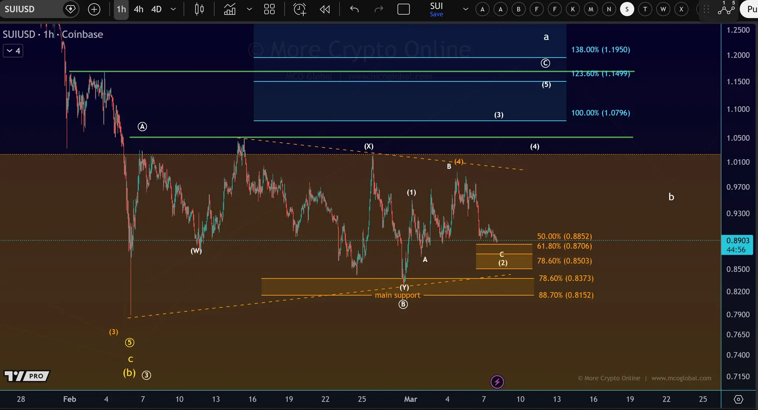Collapse the indicator legend showing 4

[x=13, y=51]
